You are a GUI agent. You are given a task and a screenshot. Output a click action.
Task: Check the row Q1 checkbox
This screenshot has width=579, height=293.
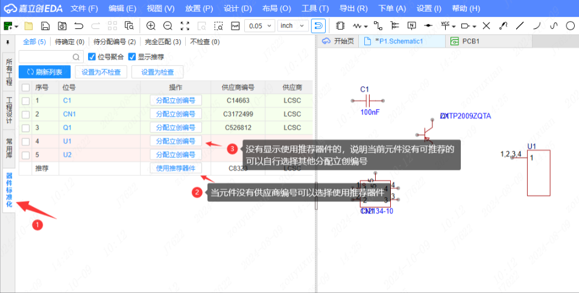pos(25,128)
